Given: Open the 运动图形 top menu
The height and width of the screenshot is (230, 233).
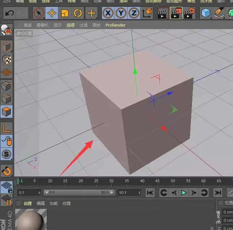Looking at the screenshot, I should point(174,1).
